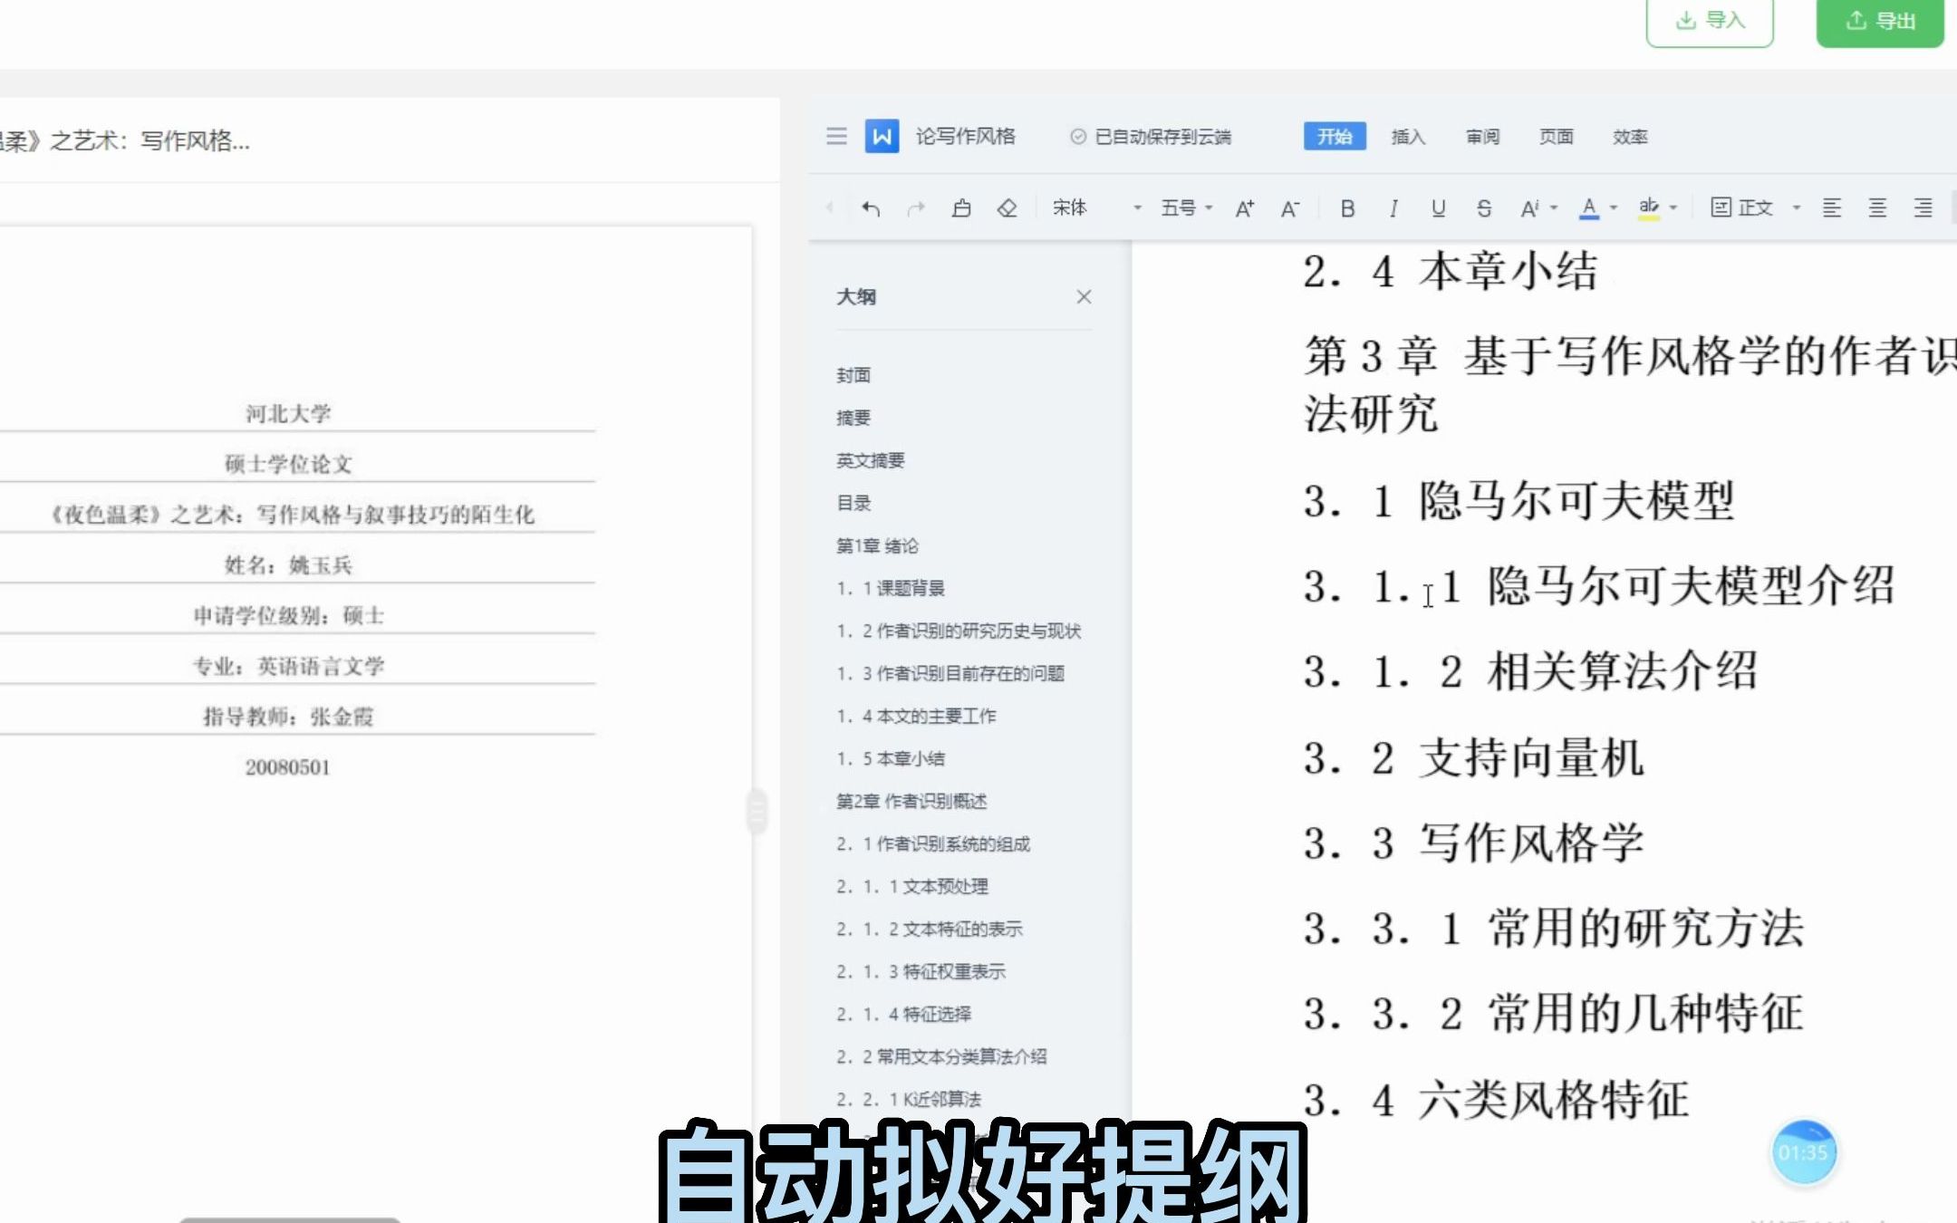Jump to 英文摘要 in the outline

[870, 460]
